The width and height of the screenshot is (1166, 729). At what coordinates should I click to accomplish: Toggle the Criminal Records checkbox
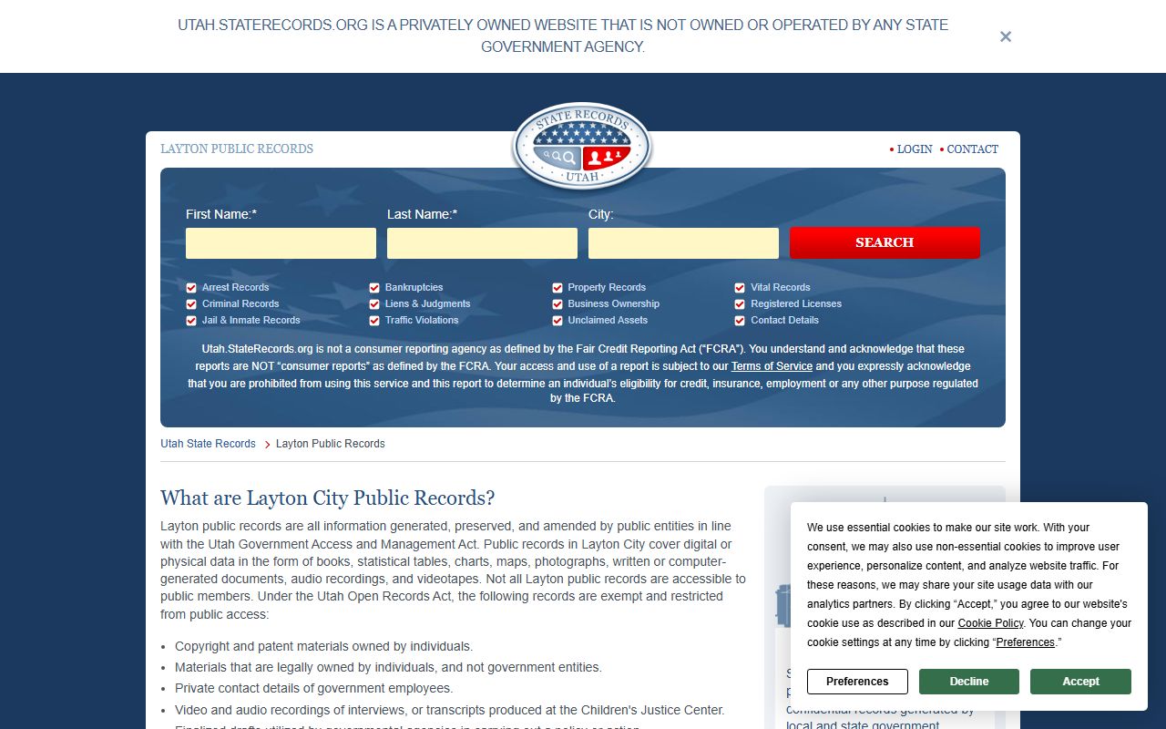191,304
